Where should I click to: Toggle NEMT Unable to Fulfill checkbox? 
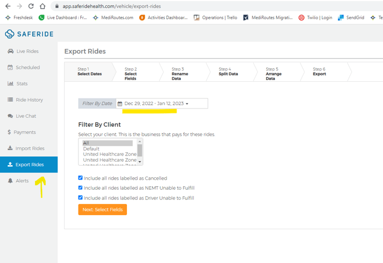81,188
